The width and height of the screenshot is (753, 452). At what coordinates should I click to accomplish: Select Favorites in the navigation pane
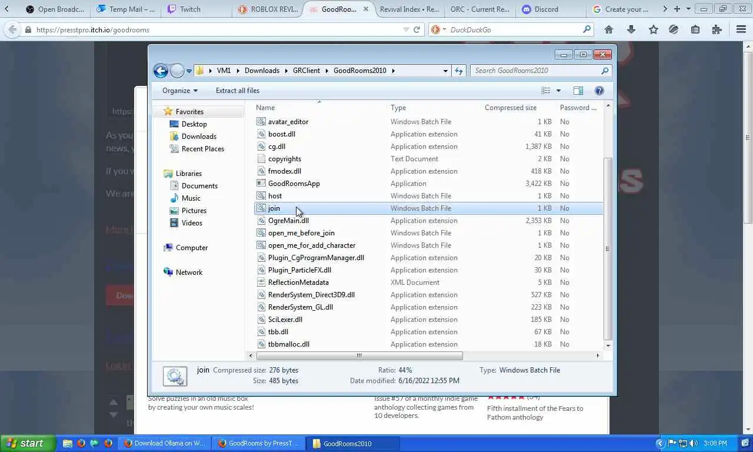(x=189, y=112)
